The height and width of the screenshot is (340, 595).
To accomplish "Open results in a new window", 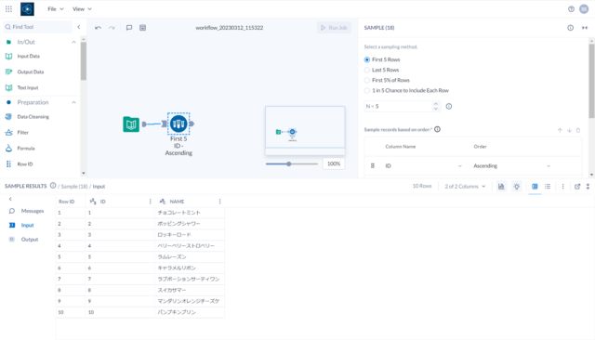I will click(x=577, y=186).
